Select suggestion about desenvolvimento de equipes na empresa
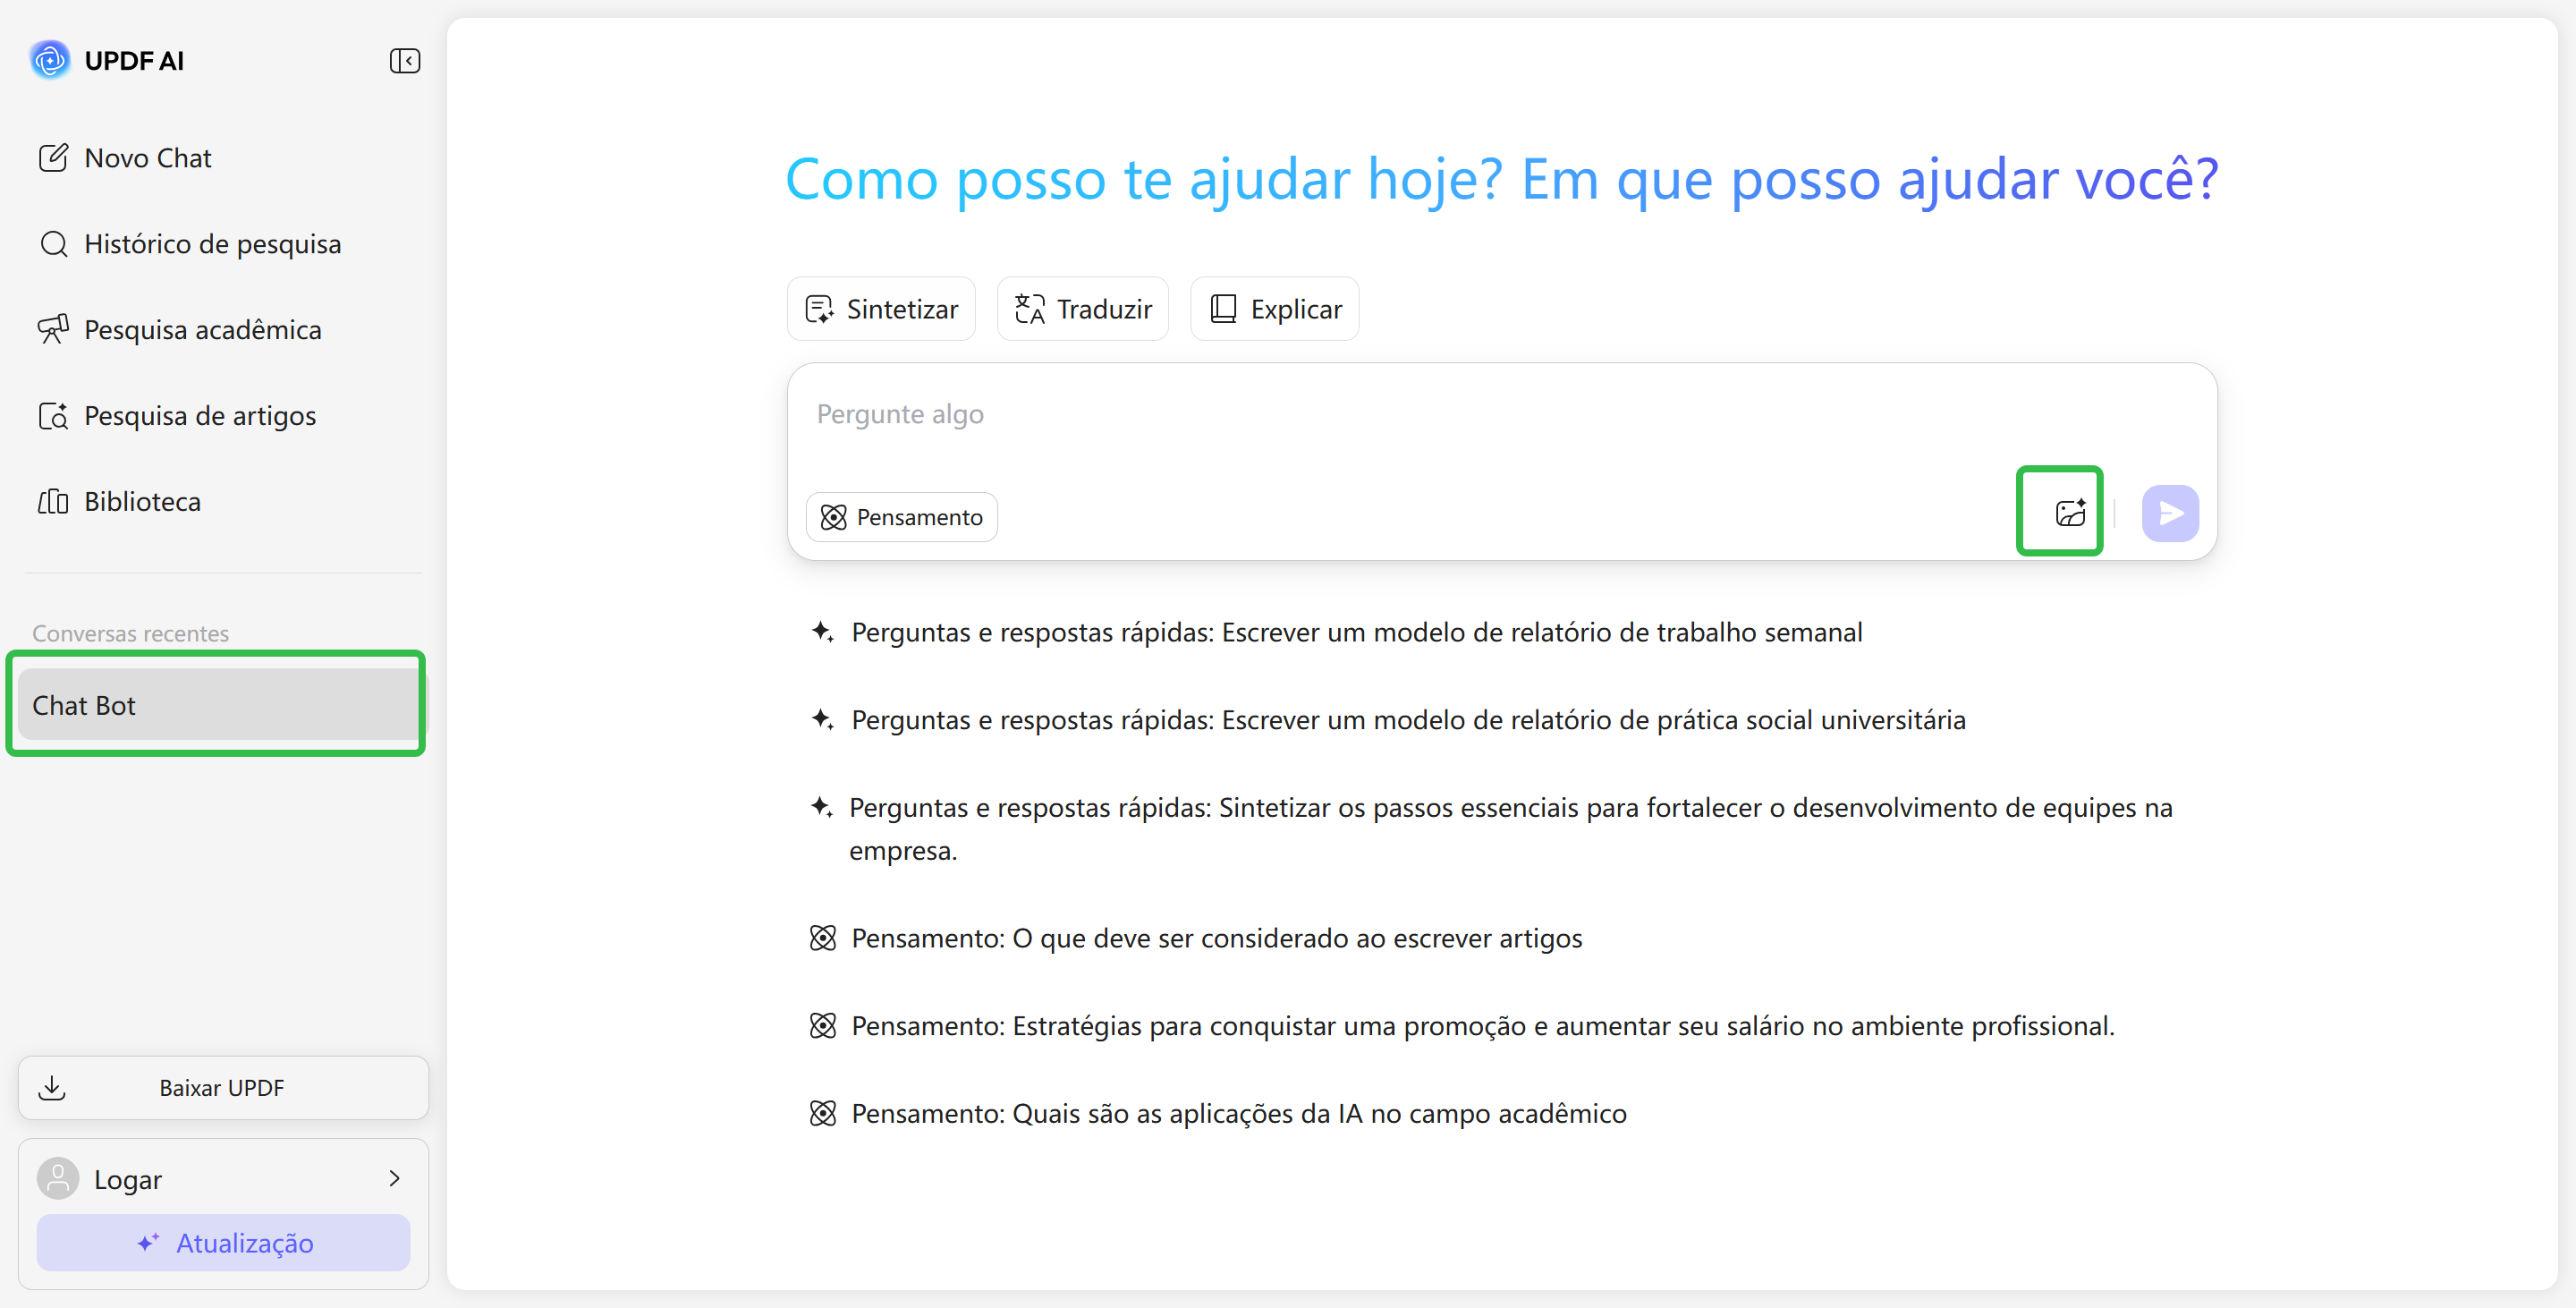 tap(1492, 829)
